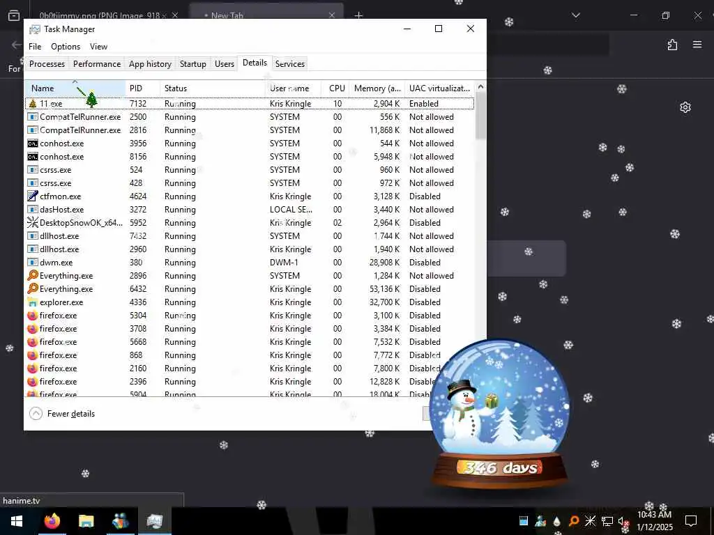The image size is (714, 535).
Task: Switch to the Processes tab
Action: [47, 63]
